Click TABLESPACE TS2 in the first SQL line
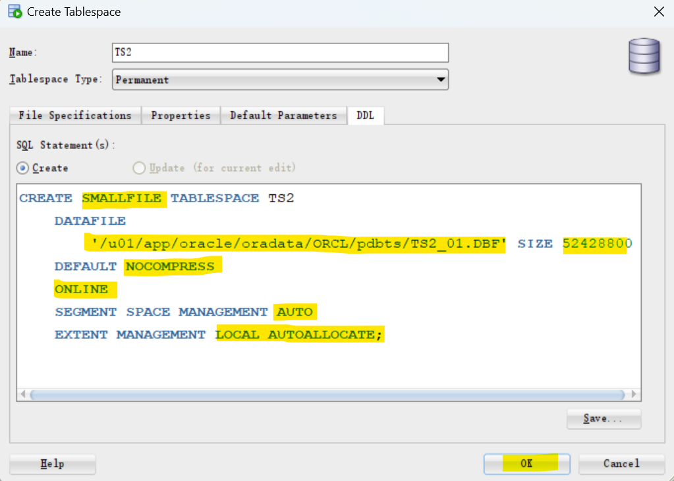 (232, 198)
